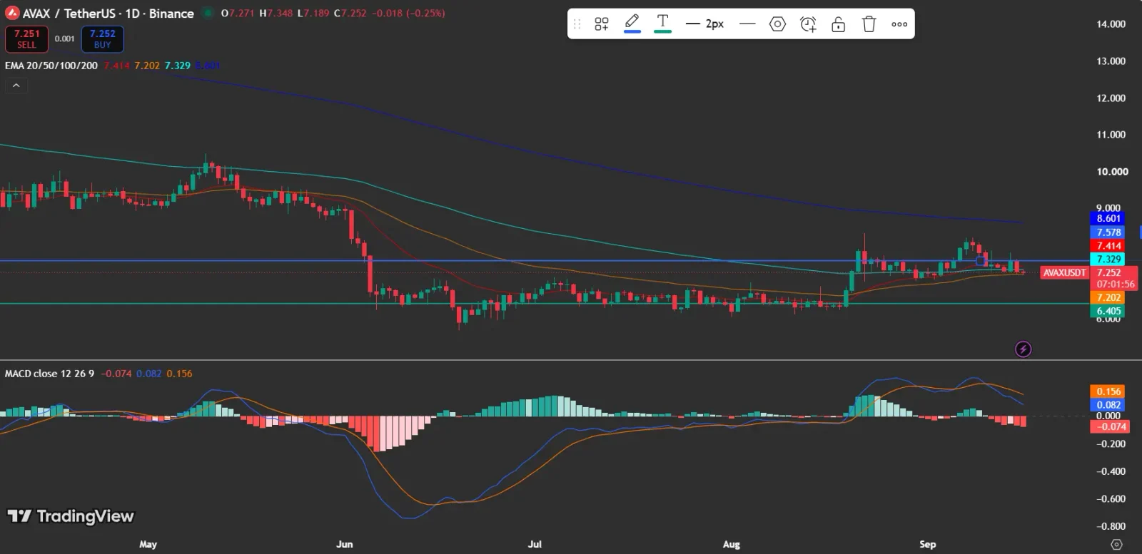The height and width of the screenshot is (554, 1142).
Task: Select the EMA 20/50/100/200 indicator legend
Action: click(51, 66)
